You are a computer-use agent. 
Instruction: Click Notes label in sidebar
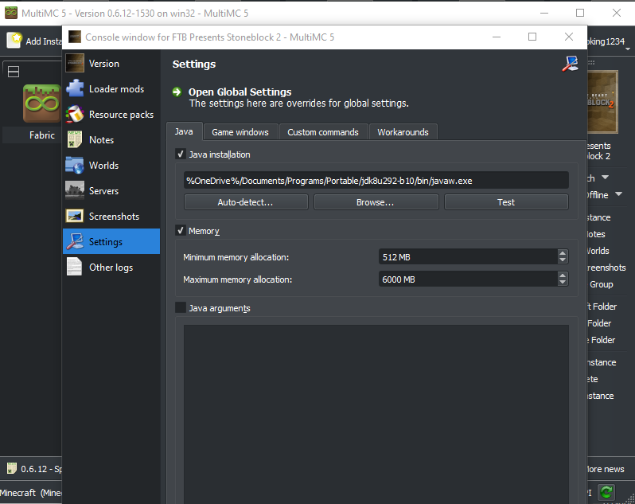click(x=102, y=140)
